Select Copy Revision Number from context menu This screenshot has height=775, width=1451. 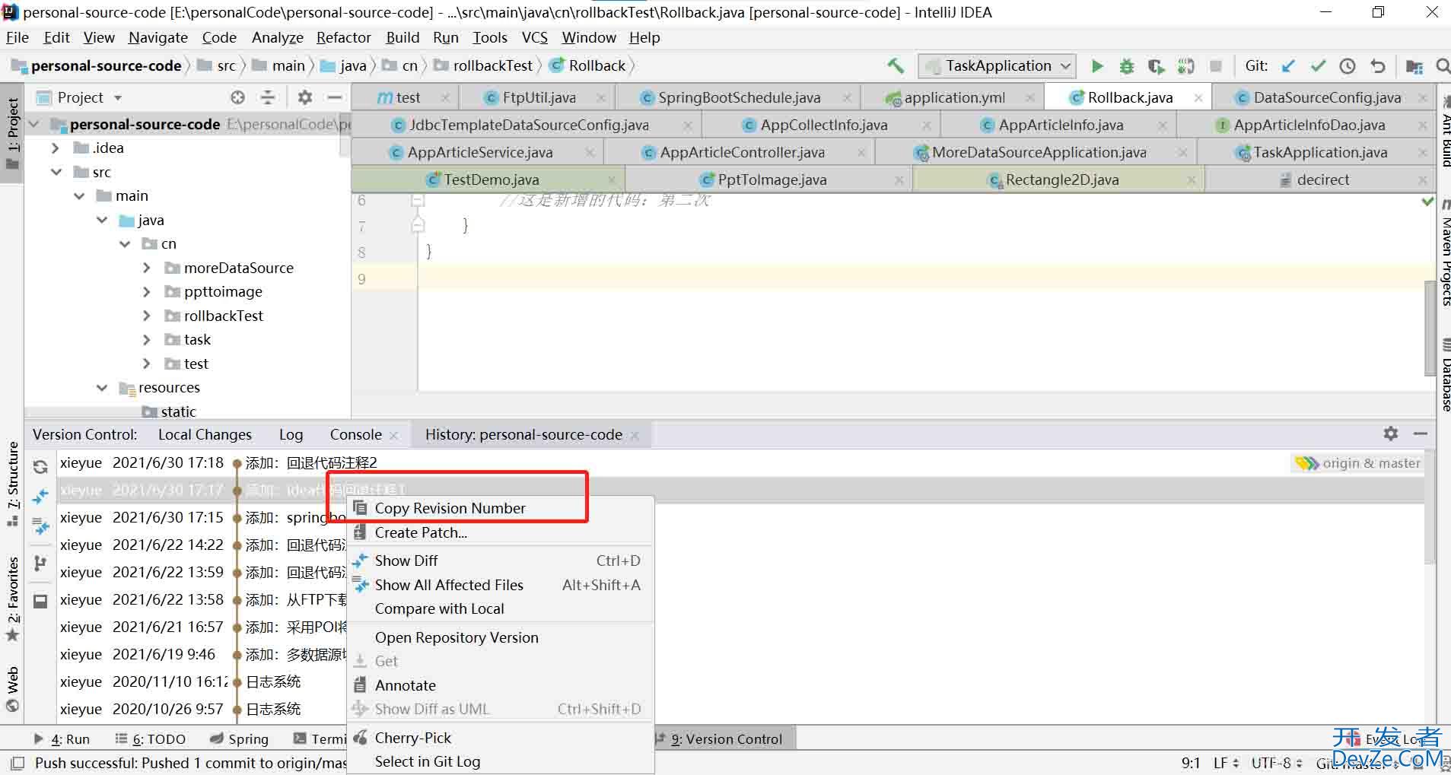click(501, 508)
